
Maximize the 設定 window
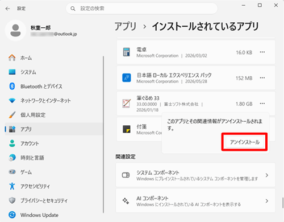[260, 5]
